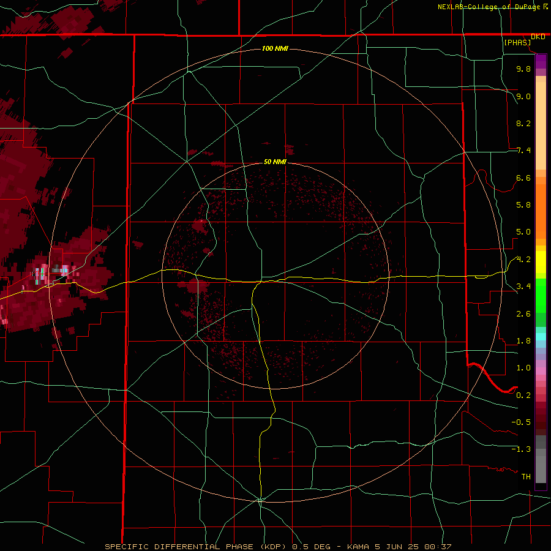Click the 9.0 value on the color scale

(x=523, y=96)
